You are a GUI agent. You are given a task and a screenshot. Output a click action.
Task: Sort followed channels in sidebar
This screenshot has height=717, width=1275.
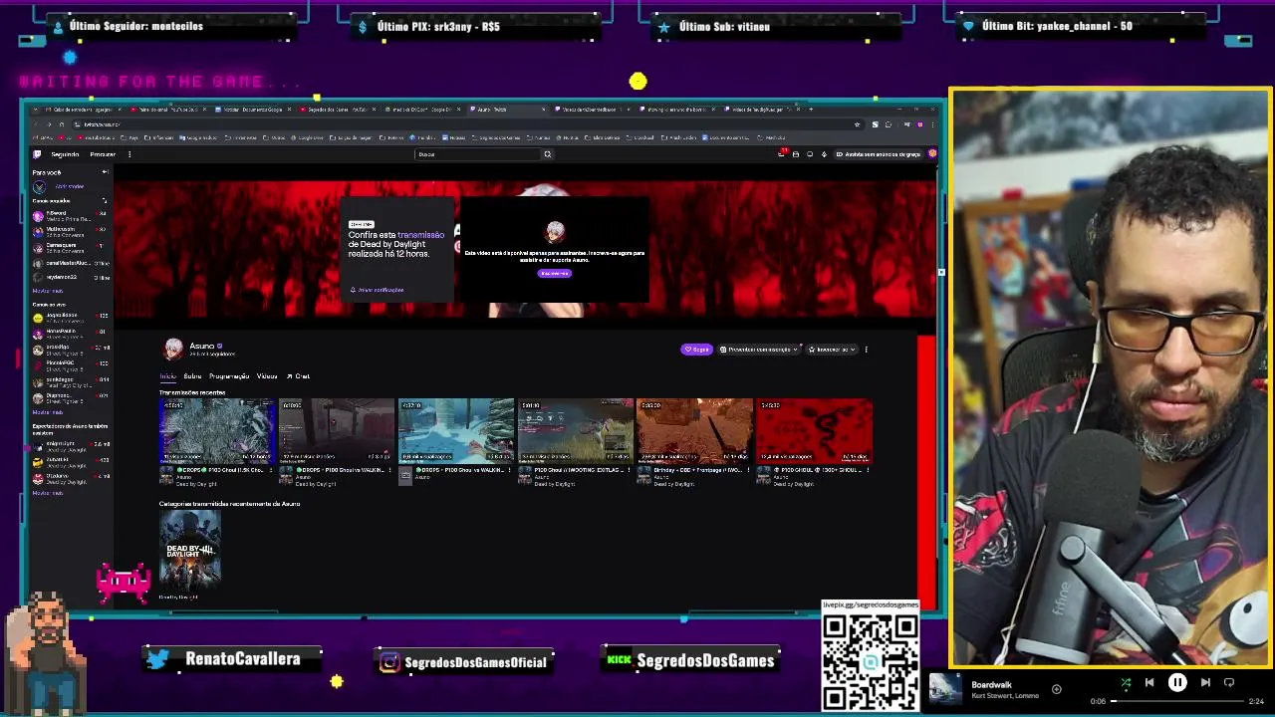tap(104, 200)
